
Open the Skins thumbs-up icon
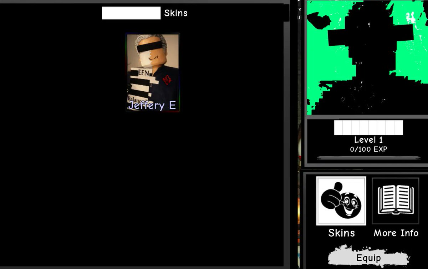(x=341, y=201)
